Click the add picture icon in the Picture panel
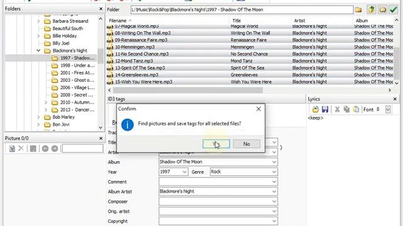Viewport: 403px width, 226px height. 12,148
